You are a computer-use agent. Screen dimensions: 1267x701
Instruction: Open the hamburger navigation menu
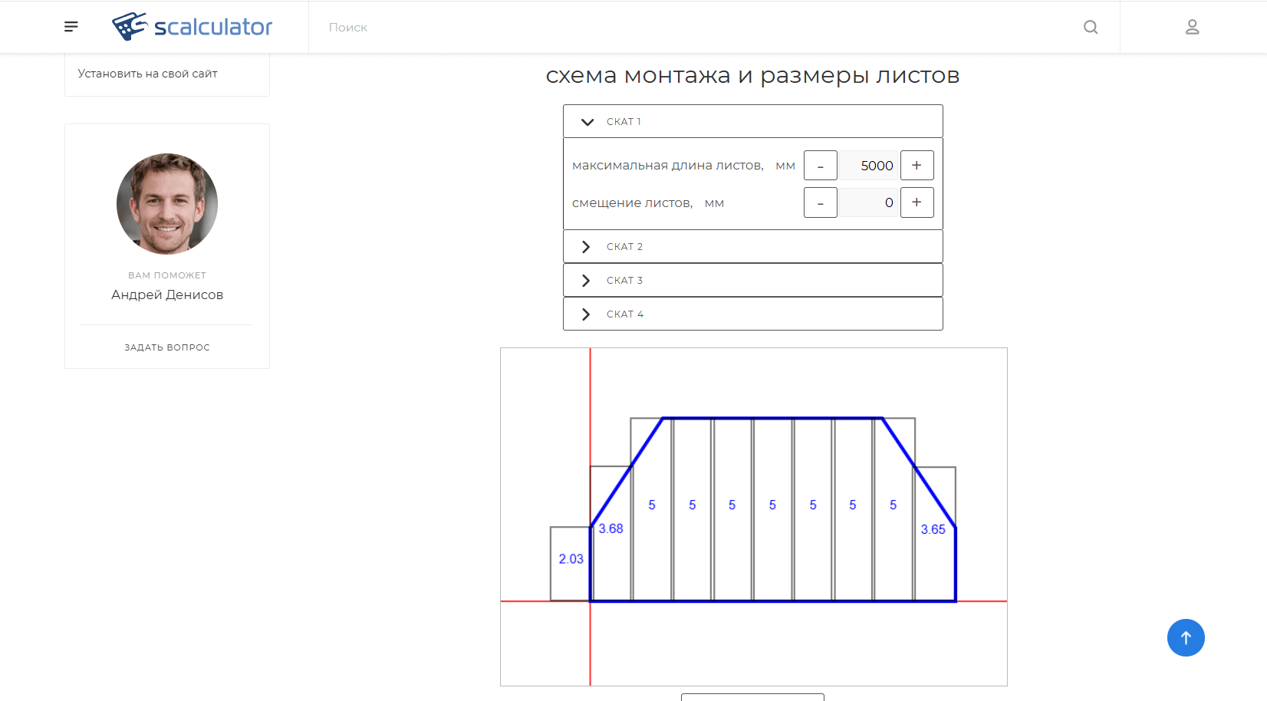[x=71, y=26]
